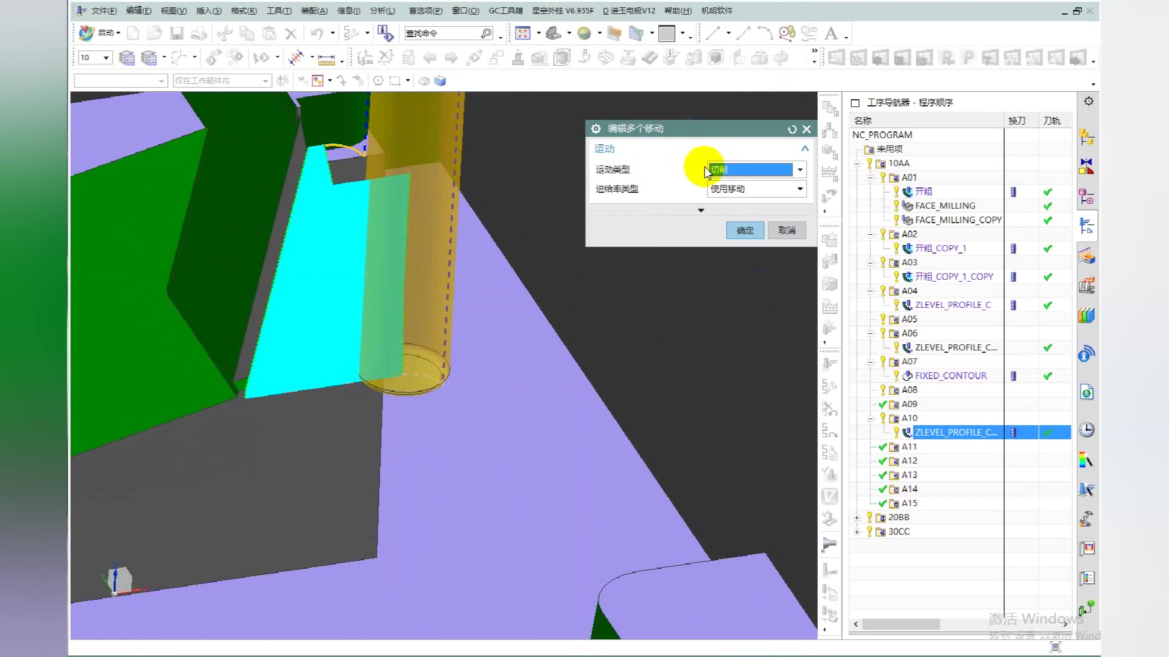The width and height of the screenshot is (1169, 657).
Task: Open the 进给率类型 dropdown showing 使用移动
Action: pyautogui.click(x=800, y=189)
